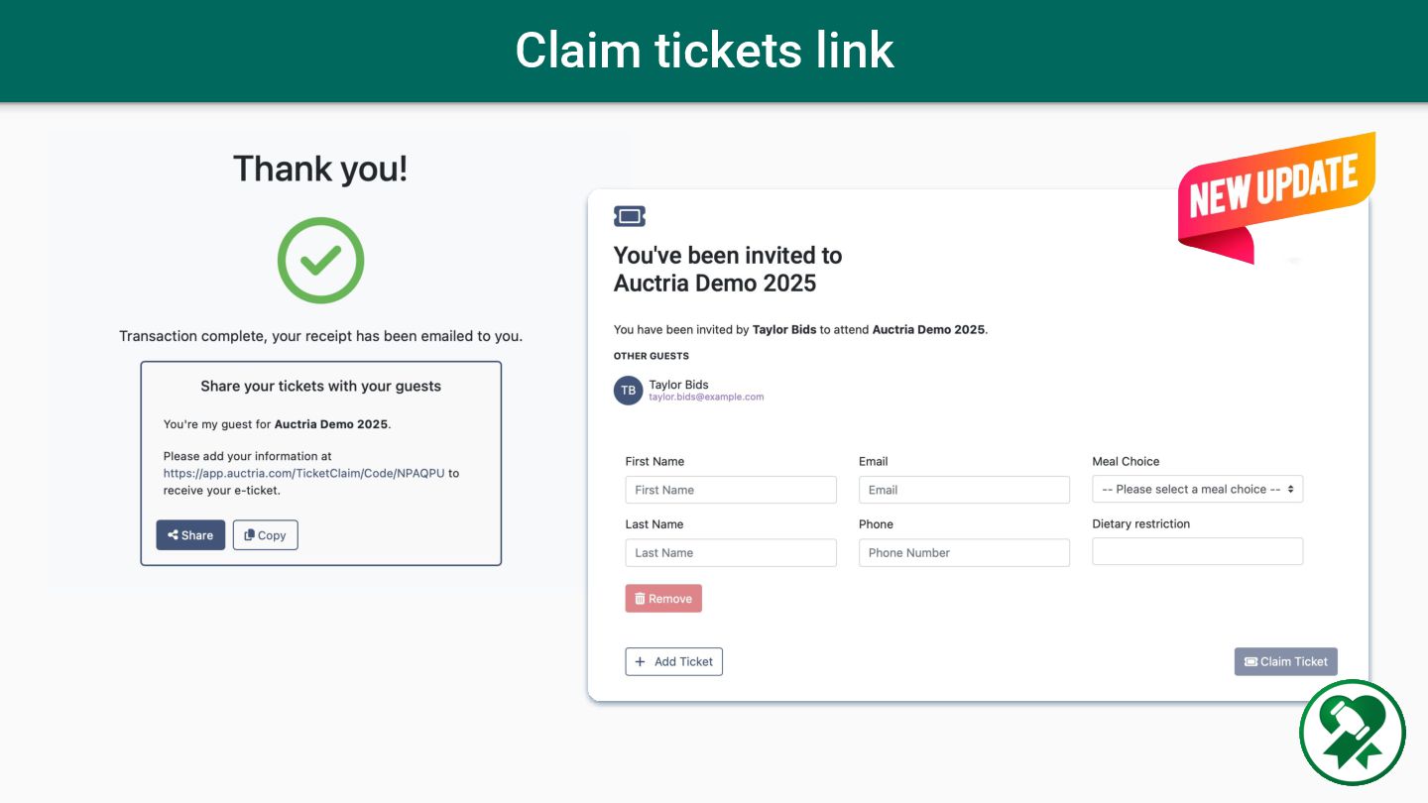Viewport: 1428px width, 803px height.
Task: Click the Add Ticket button
Action: click(673, 661)
